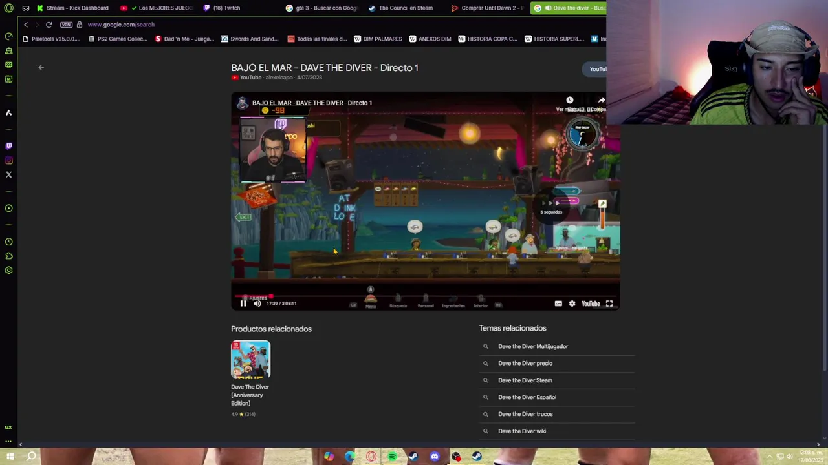
Task: Open sidebar three-dots more options
Action: [8, 441]
